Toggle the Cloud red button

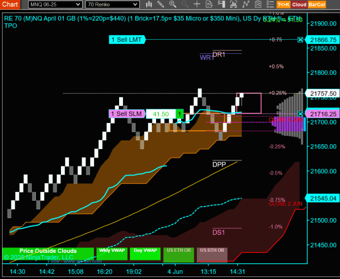pyautogui.click(x=299, y=4)
